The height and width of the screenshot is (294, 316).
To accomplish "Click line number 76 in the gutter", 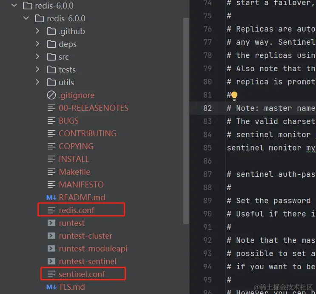I will pyautogui.click(x=208, y=29).
